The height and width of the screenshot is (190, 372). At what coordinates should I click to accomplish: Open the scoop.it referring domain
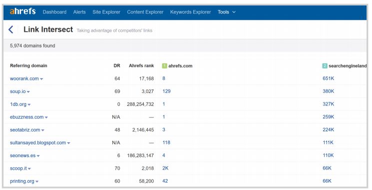click(18, 168)
